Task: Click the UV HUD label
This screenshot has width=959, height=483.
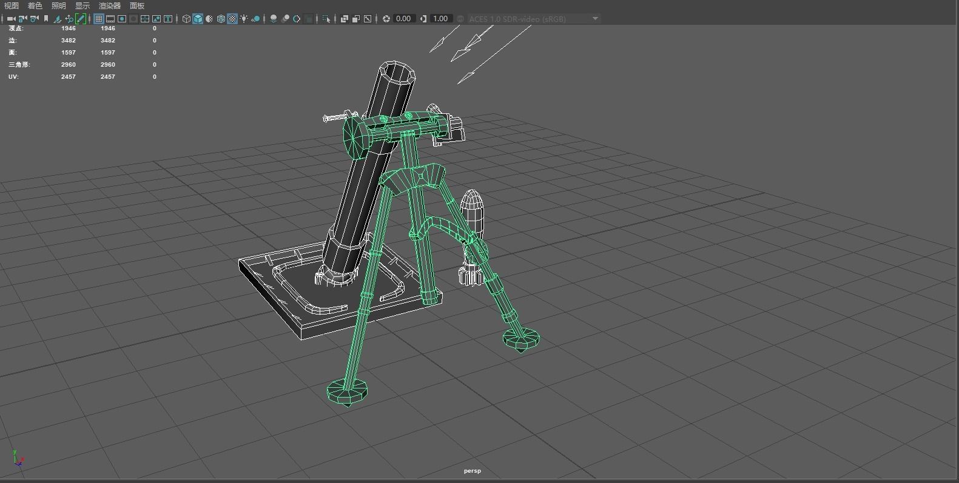Action: click(x=13, y=76)
